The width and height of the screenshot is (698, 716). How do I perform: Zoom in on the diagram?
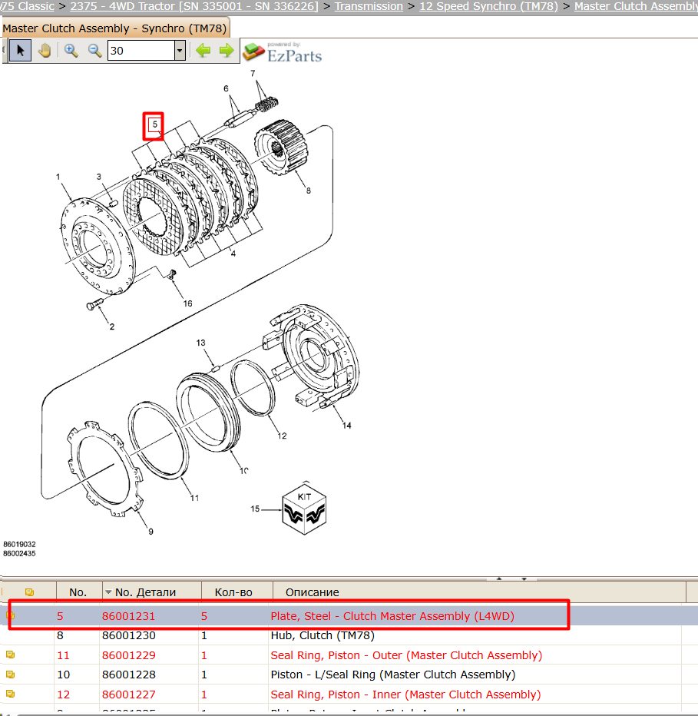pyautogui.click(x=71, y=50)
